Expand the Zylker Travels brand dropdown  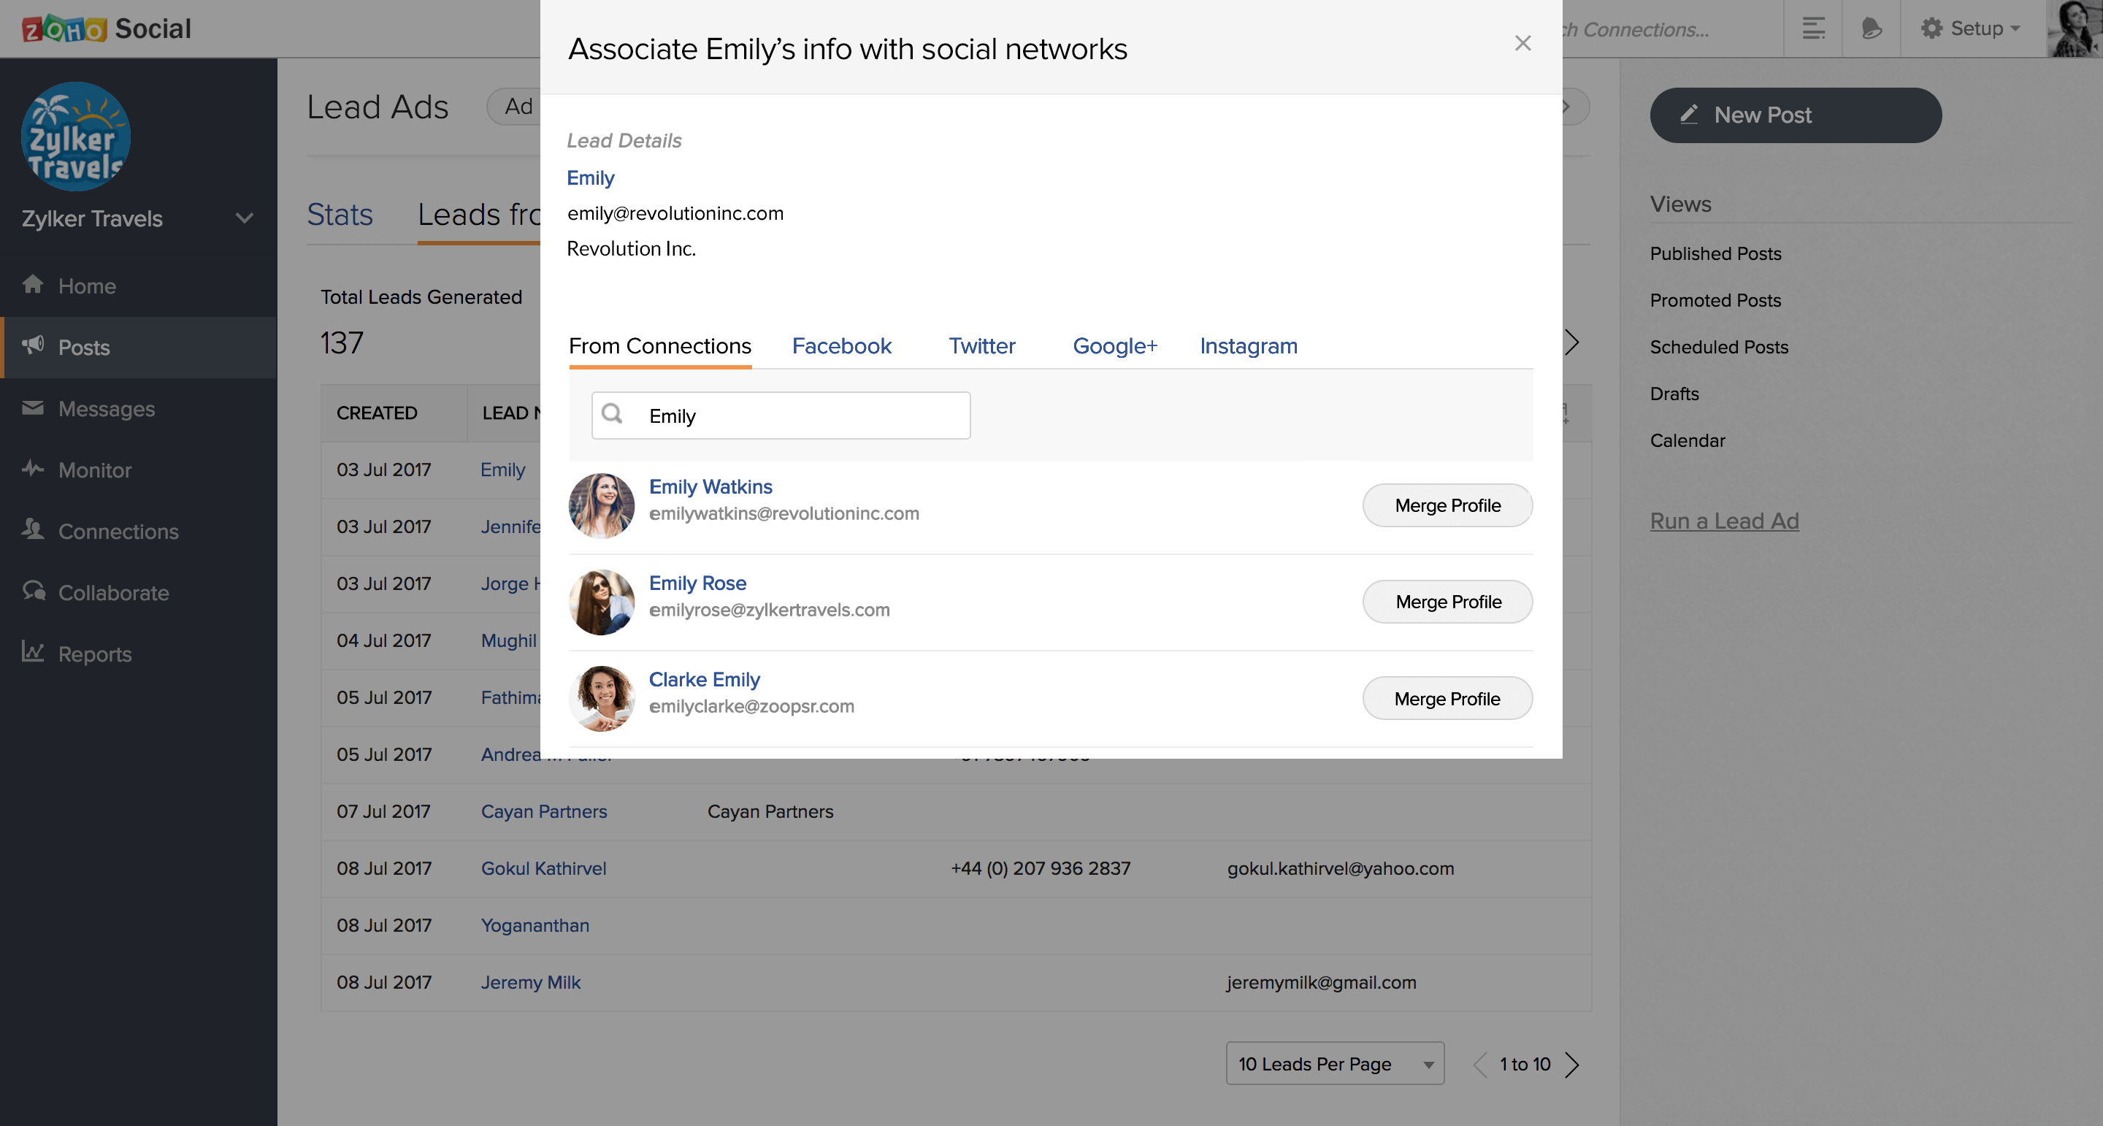pos(244,218)
